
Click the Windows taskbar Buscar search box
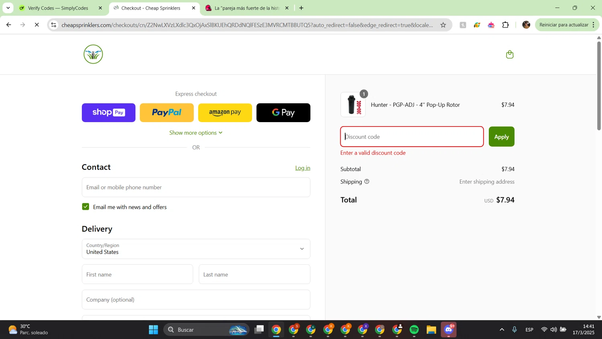(x=206, y=330)
